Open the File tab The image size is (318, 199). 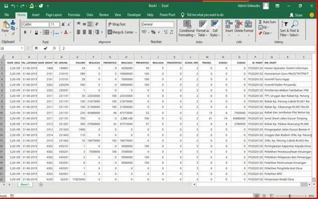click(7, 15)
